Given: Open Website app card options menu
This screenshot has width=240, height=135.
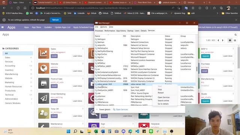Looking at the screenshot, I should 83,64.
